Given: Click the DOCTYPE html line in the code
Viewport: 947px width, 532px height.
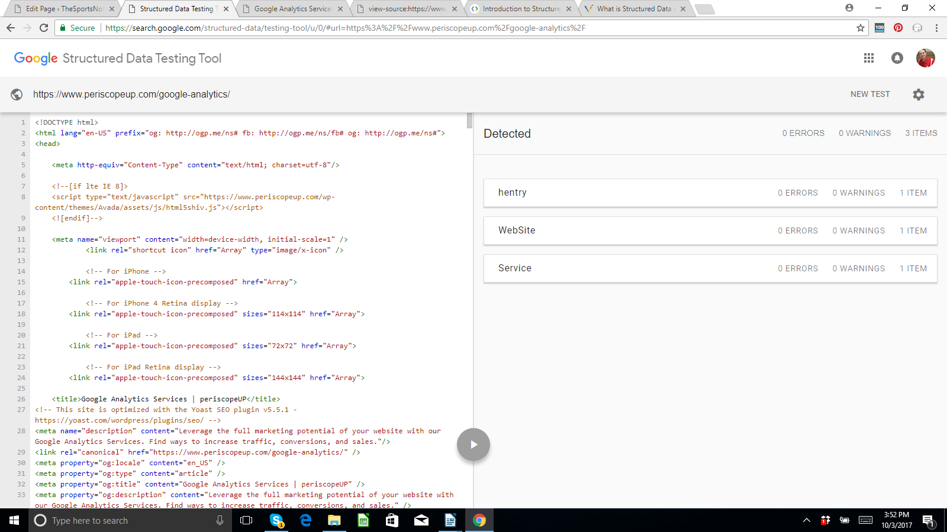Looking at the screenshot, I should (66, 122).
